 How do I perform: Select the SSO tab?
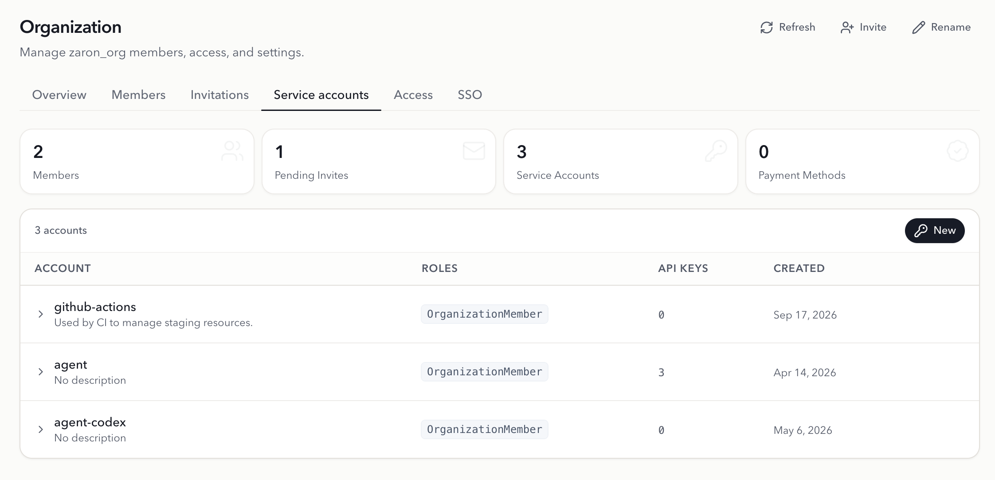(470, 95)
